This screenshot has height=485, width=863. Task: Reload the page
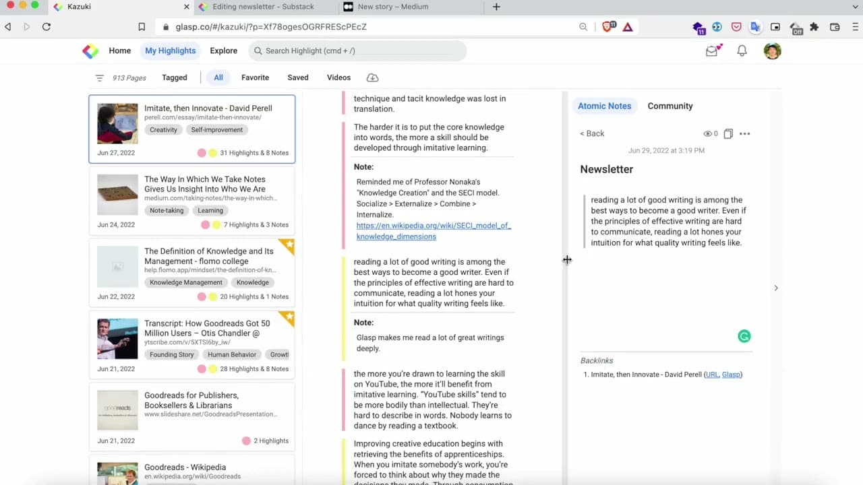47,27
